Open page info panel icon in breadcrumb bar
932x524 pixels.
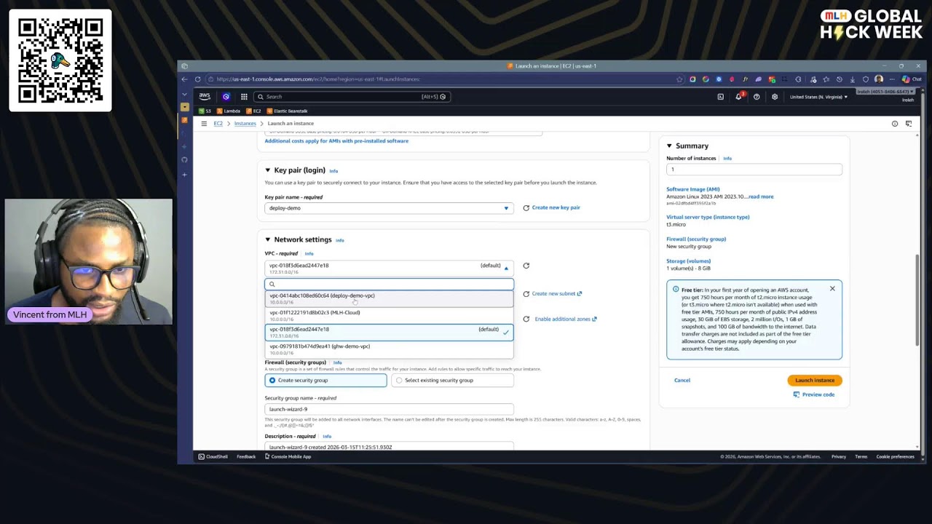(895, 124)
